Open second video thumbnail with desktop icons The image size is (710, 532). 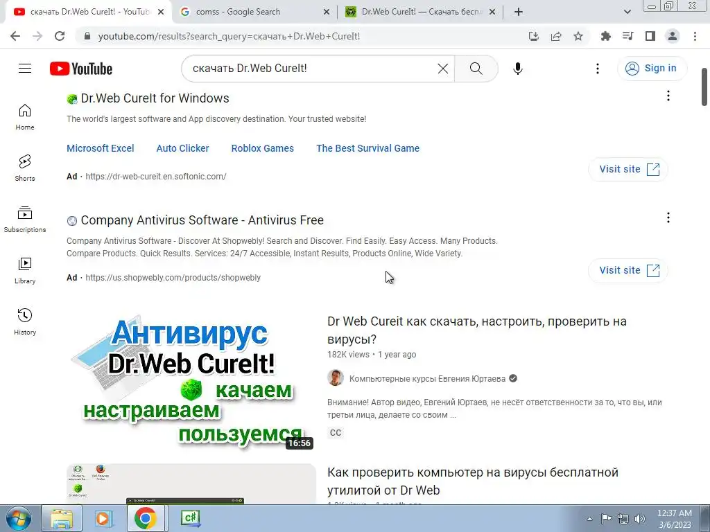click(x=191, y=484)
